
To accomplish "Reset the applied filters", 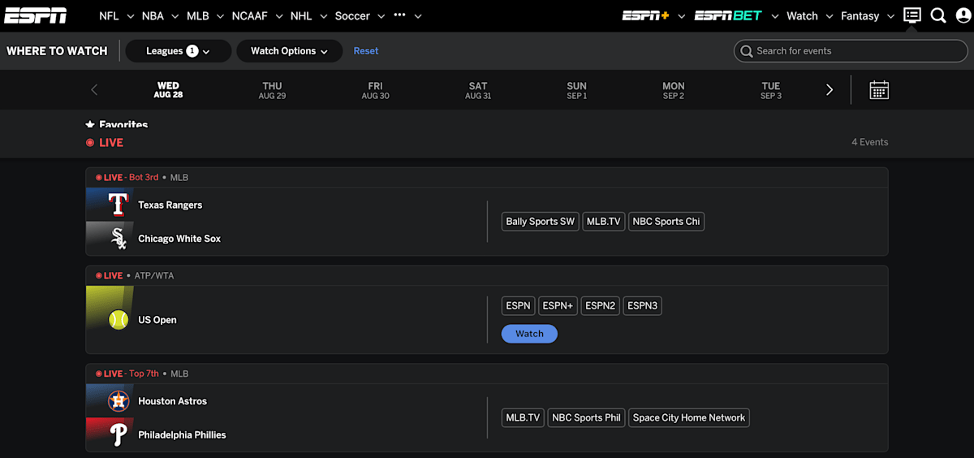I will tap(366, 51).
